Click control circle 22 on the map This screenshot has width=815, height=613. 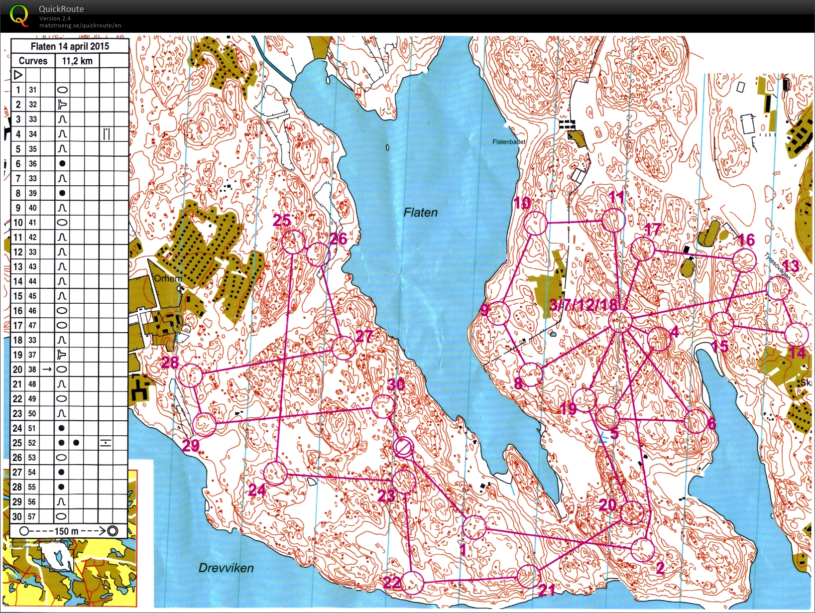(x=412, y=583)
